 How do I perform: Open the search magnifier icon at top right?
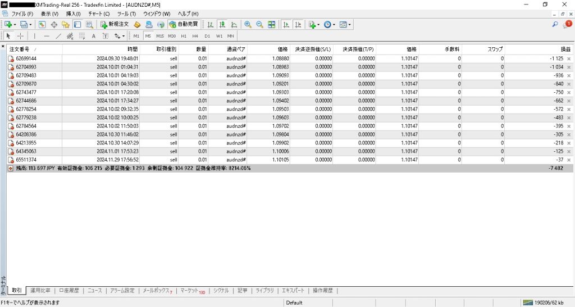pyautogui.click(x=555, y=24)
